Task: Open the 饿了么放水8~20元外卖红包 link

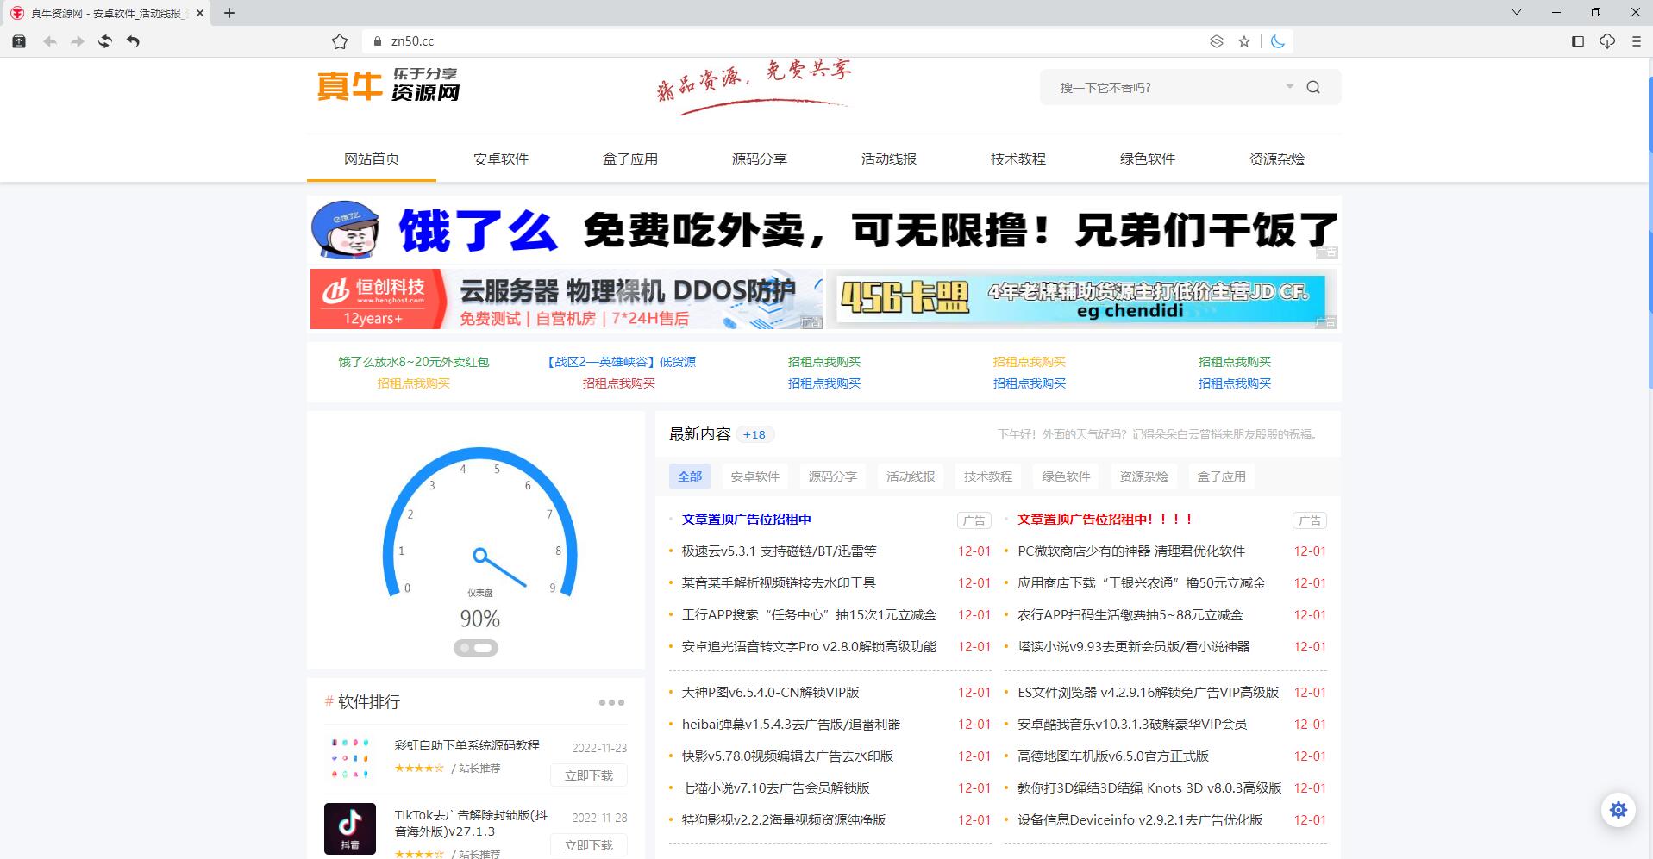Action: click(414, 362)
